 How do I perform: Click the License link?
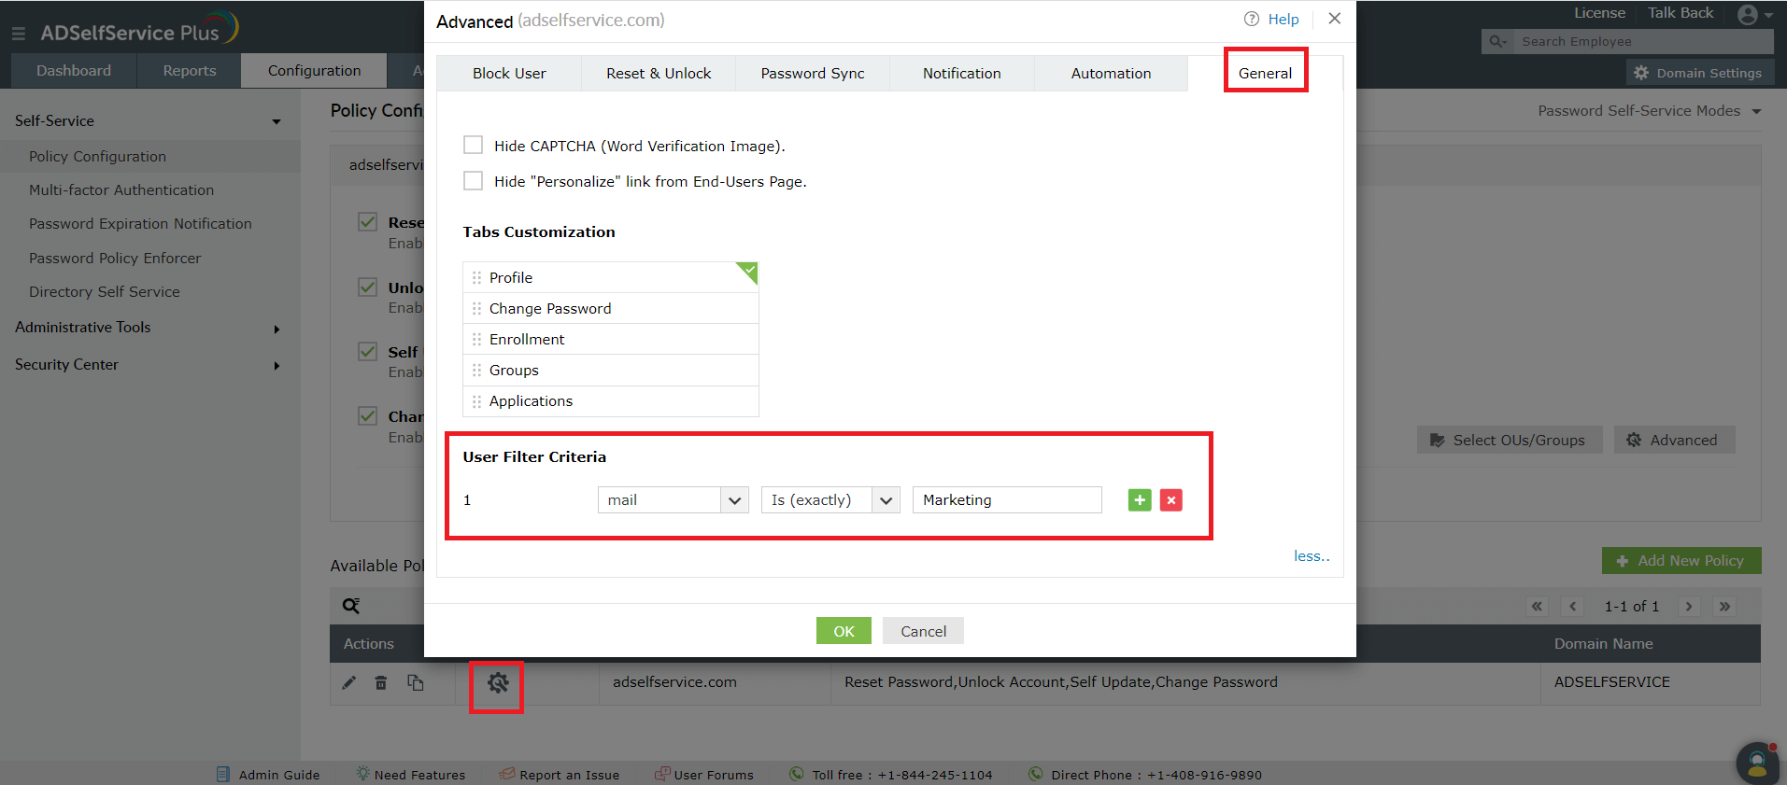point(1599,13)
